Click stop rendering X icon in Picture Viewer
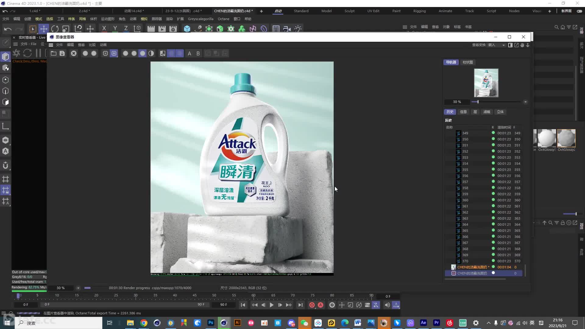Screen dimensions: 585x329 (x=74, y=53)
